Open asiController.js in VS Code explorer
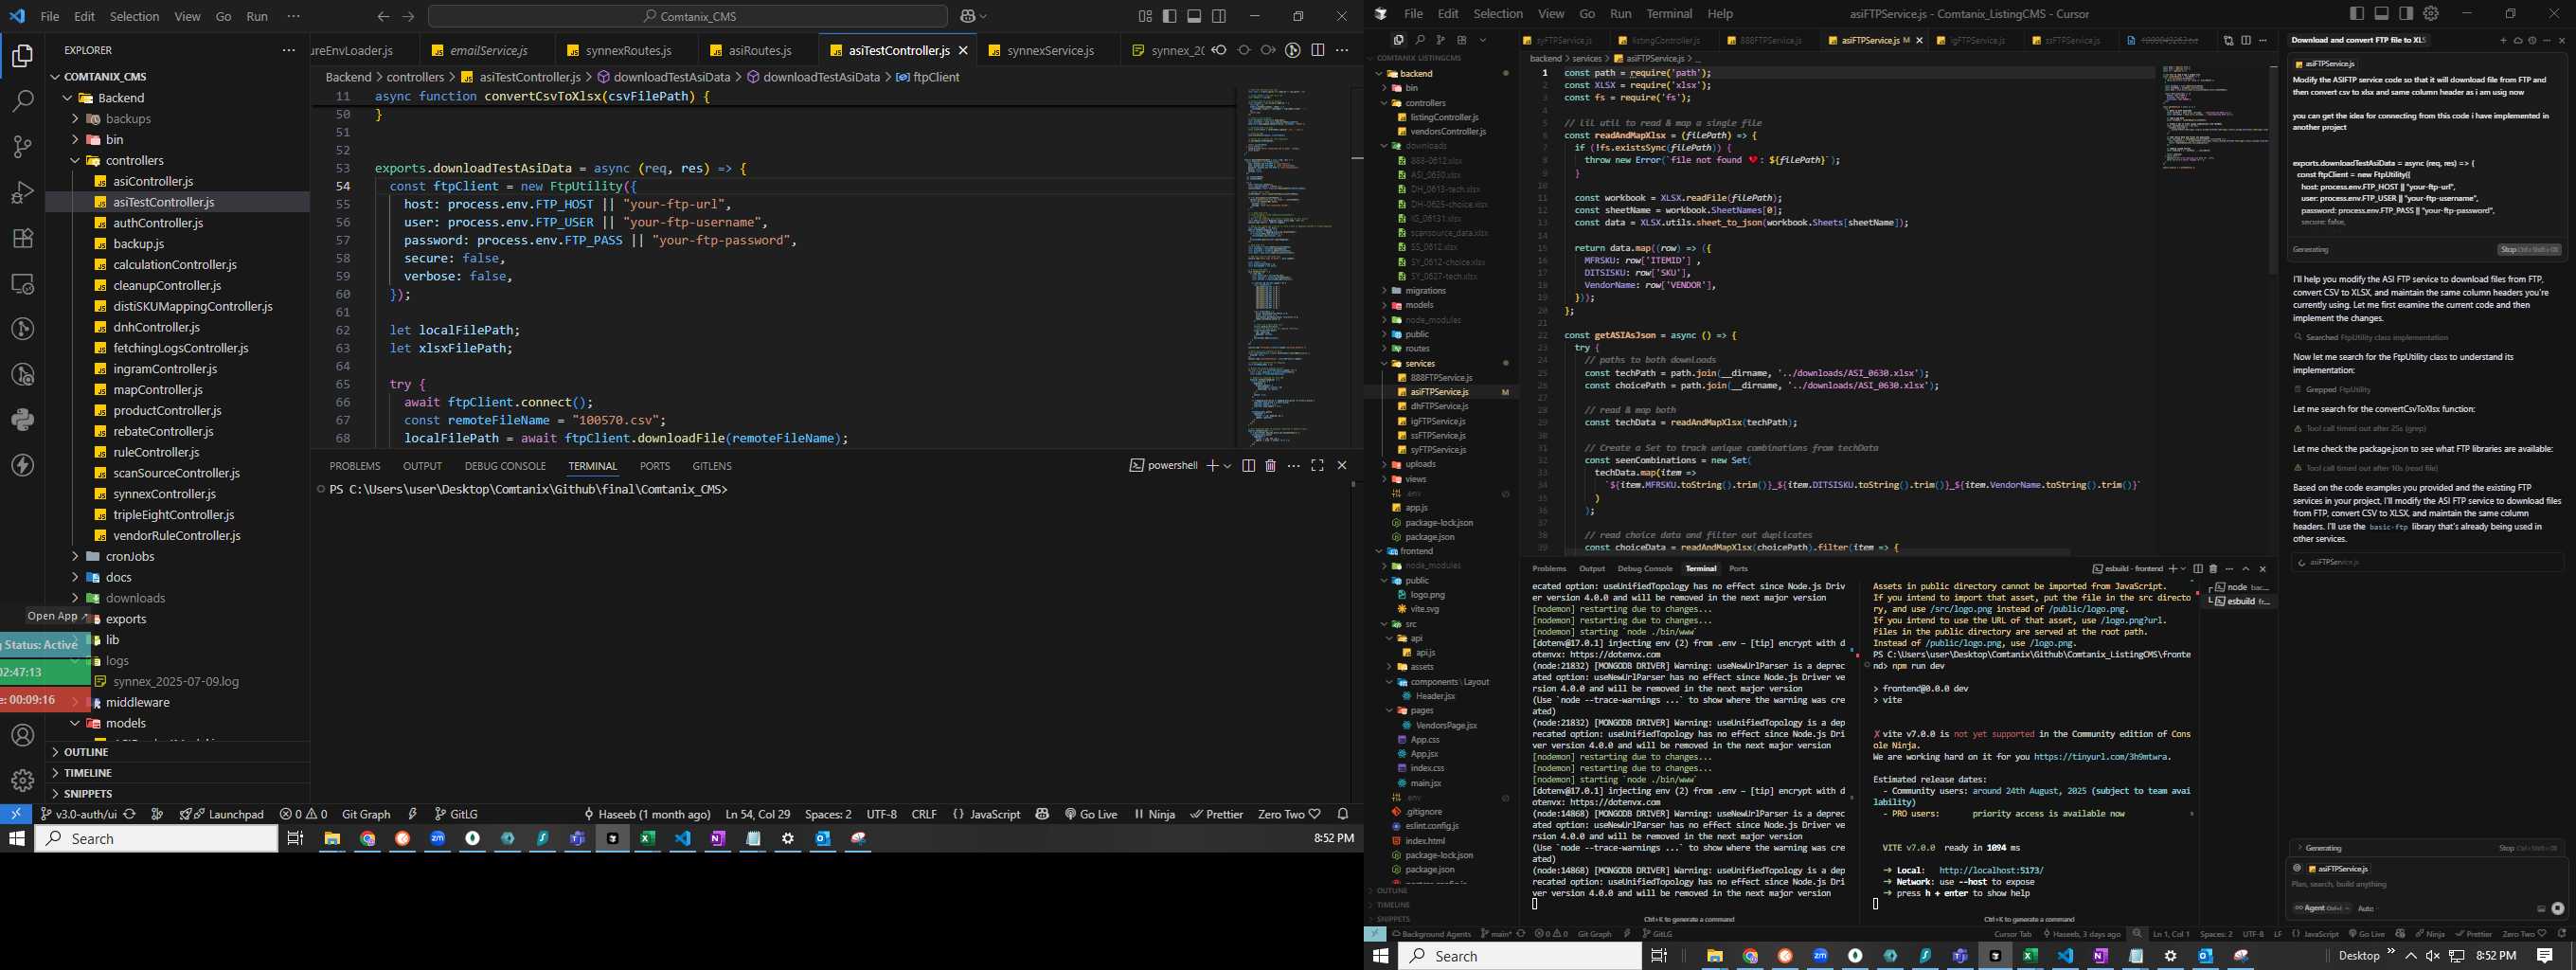The height and width of the screenshot is (970, 2576). pyautogui.click(x=153, y=181)
